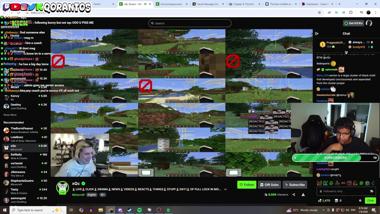The width and height of the screenshot is (380, 214).
Task: Open Destiny followed channel
Action: (x=25, y=106)
